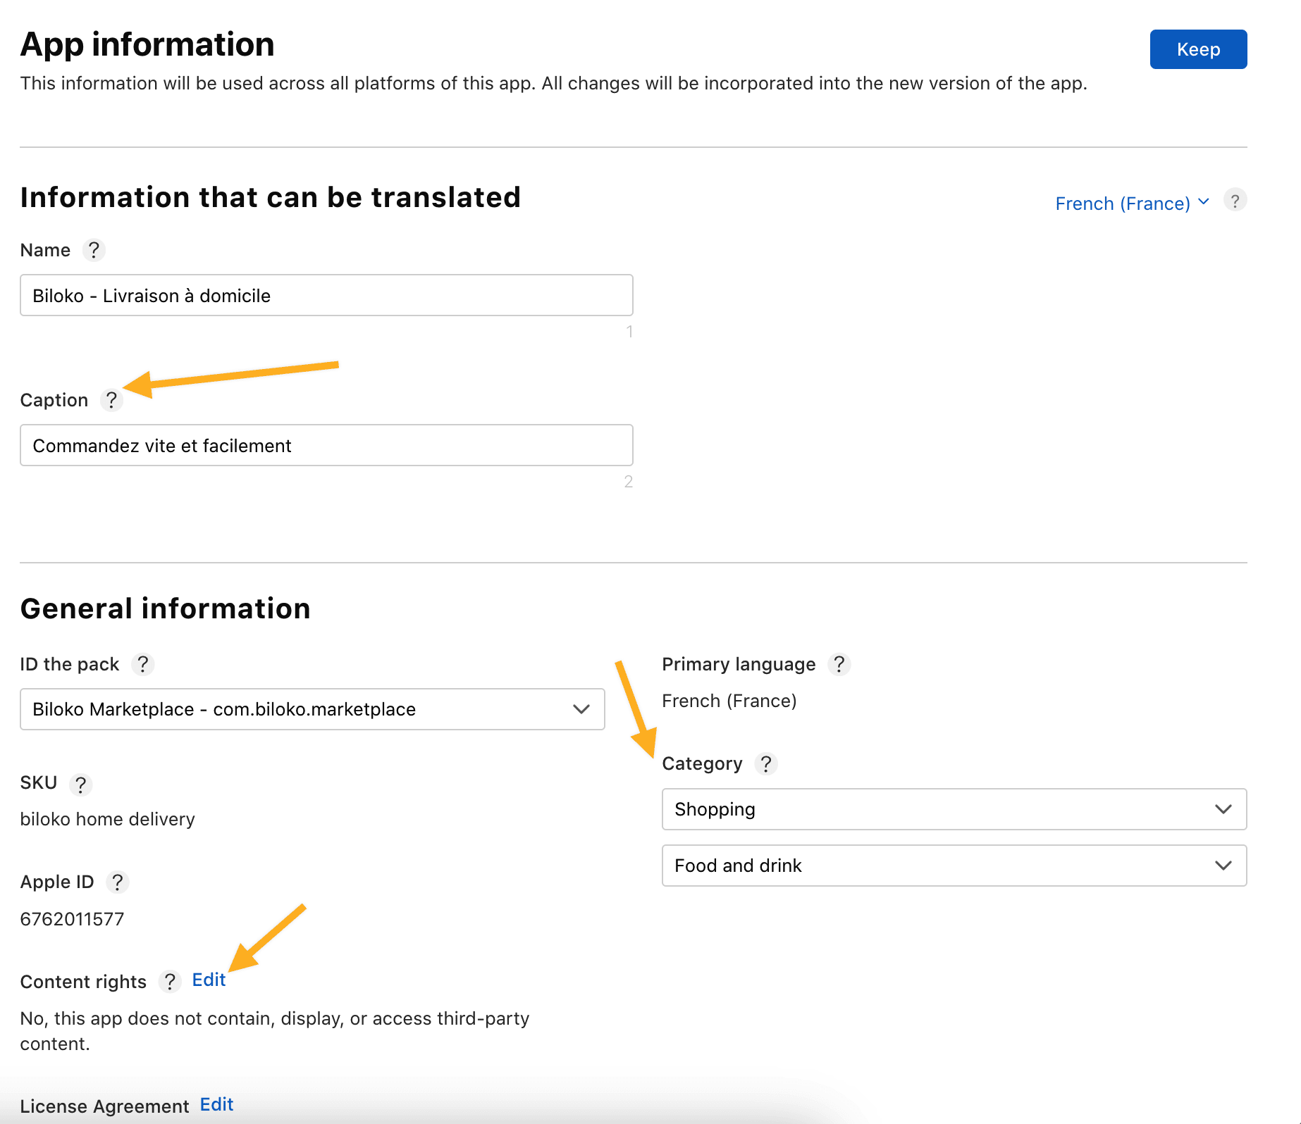Focus the Name field with Biloko text
This screenshot has width=1301, height=1124.
[326, 295]
